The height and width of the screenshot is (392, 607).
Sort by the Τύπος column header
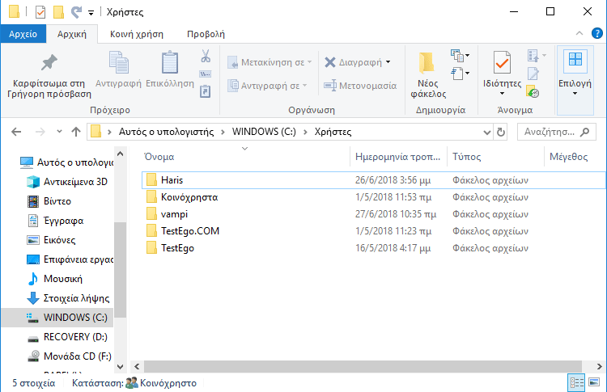click(495, 157)
